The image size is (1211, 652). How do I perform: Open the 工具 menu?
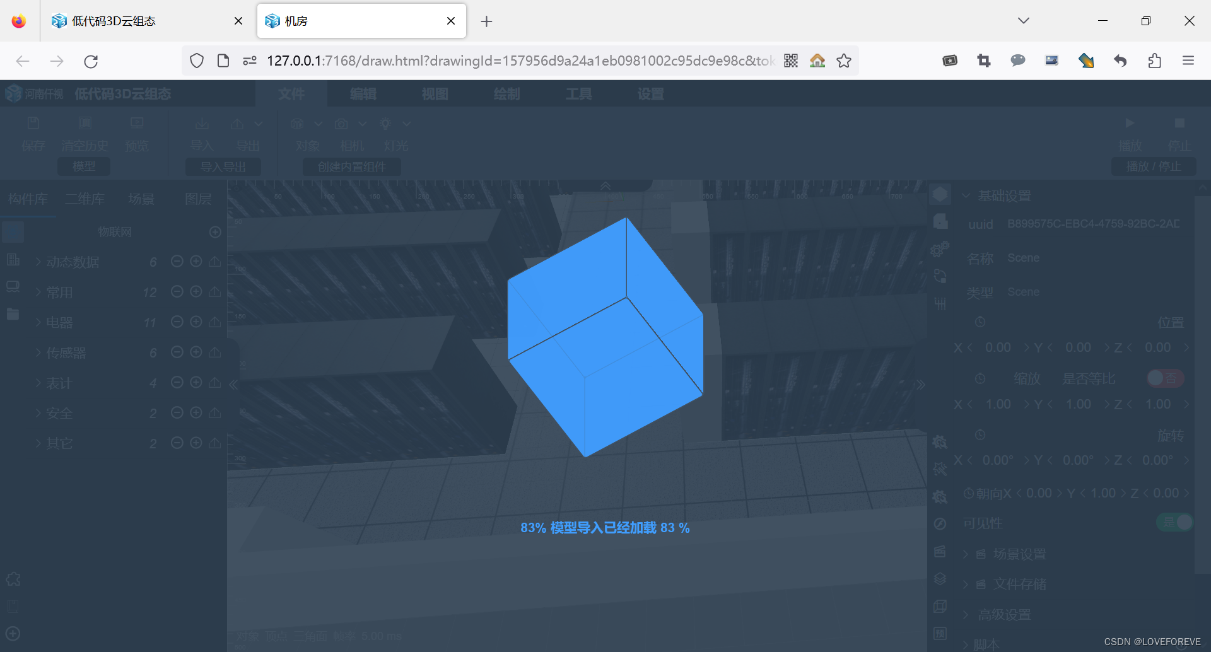(x=579, y=94)
